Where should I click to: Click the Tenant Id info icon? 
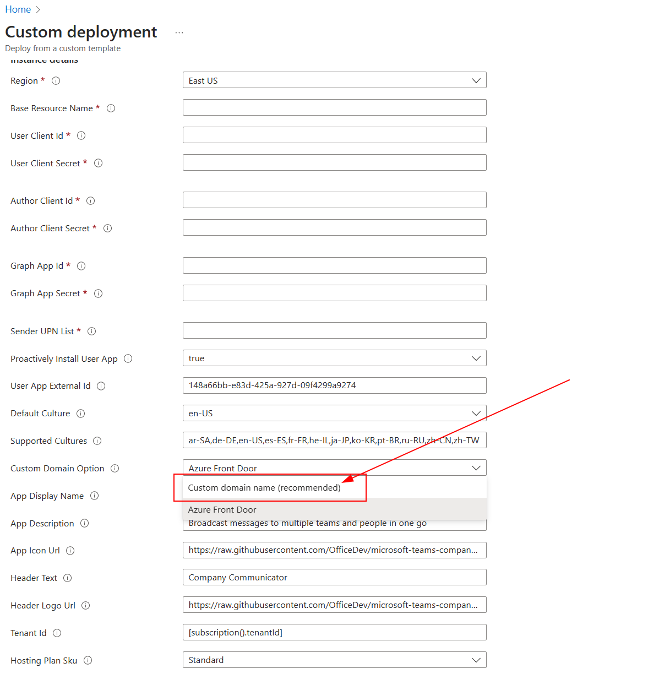coord(57,633)
